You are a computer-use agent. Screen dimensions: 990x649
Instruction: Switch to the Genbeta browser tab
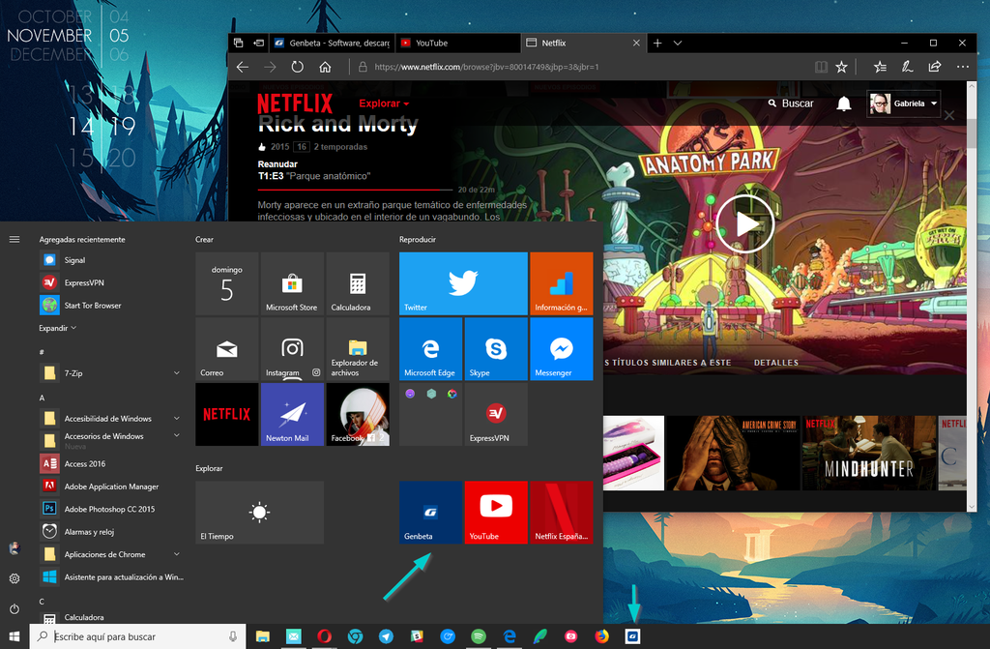point(333,43)
